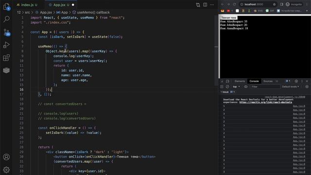Open the issues counter badge in DevTools tab bar

[288, 81]
